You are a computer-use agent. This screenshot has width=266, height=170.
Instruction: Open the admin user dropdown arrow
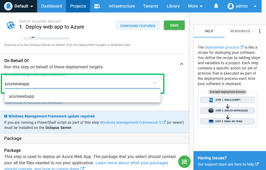tap(255, 6)
